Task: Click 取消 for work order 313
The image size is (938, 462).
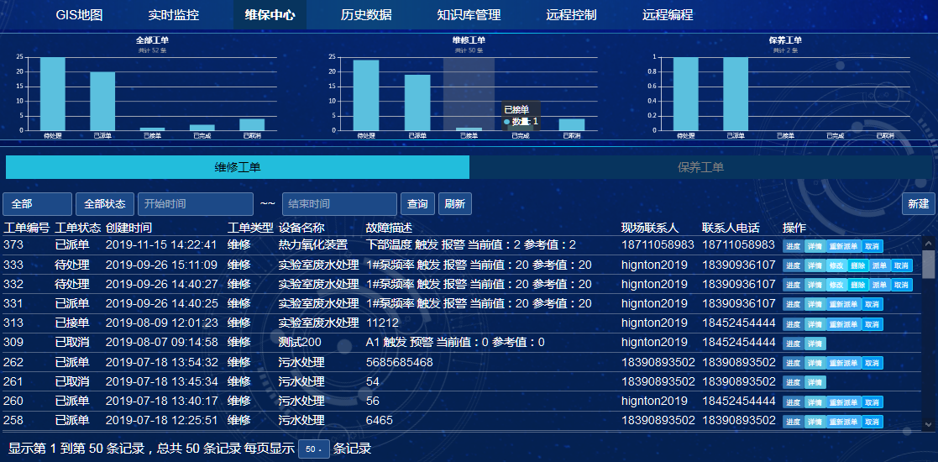Action: click(x=872, y=324)
